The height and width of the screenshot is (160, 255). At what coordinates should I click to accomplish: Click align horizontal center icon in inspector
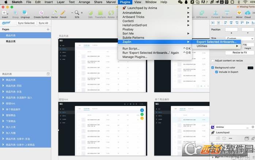click(x=231, y=23)
